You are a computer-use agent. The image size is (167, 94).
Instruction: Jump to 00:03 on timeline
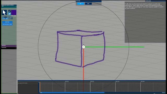click(117, 81)
